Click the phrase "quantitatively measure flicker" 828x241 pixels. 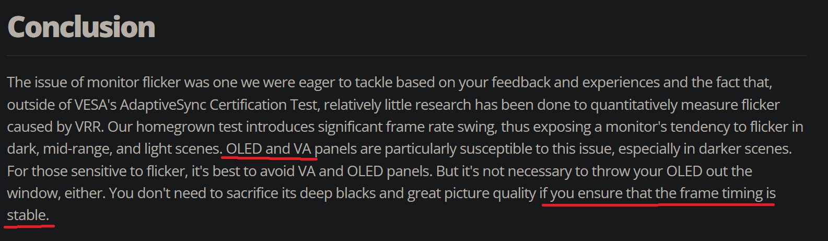tap(685, 105)
